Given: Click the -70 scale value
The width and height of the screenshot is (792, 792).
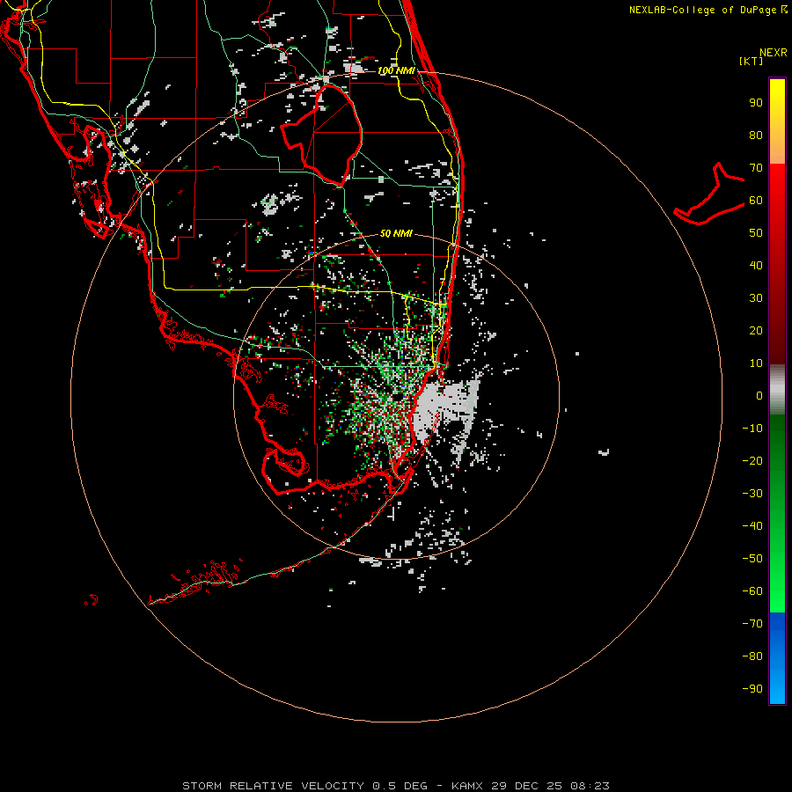Looking at the screenshot, I should 752,624.
